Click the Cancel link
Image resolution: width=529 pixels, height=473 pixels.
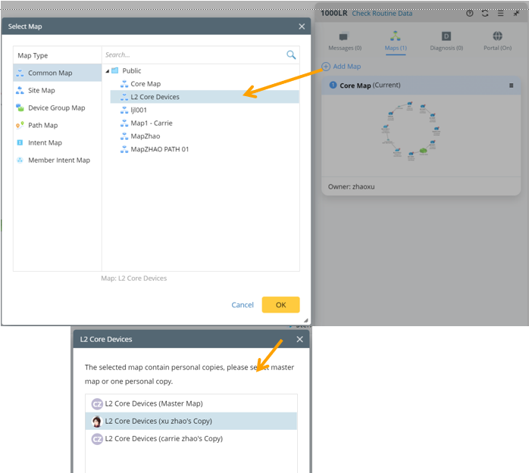click(x=243, y=305)
